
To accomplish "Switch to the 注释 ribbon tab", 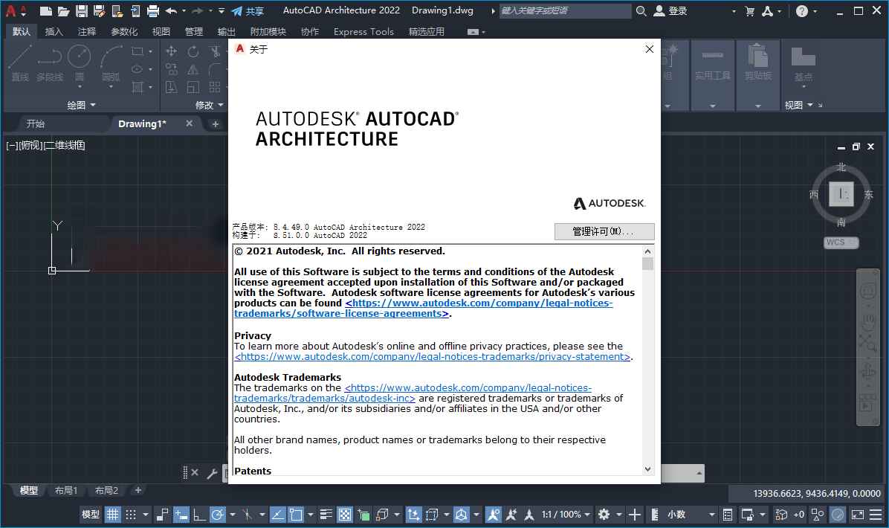I will (87, 32).
